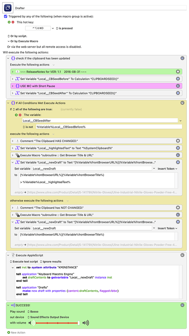Add a new trigger with green plus

click(9, 22)
